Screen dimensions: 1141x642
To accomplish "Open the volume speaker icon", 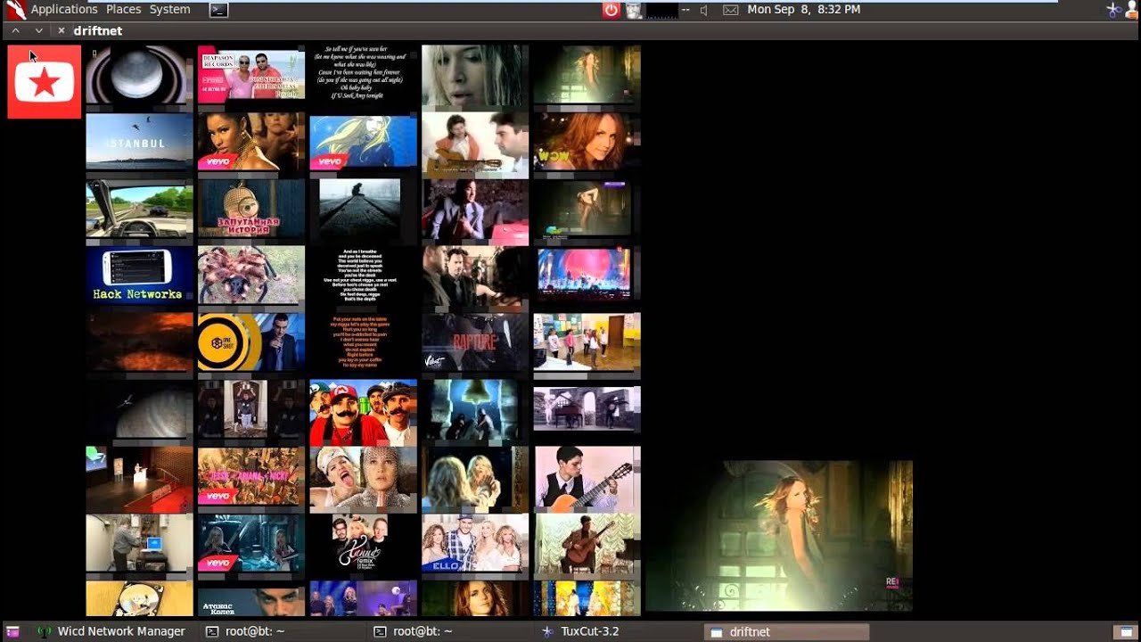I will pos(703,10).
